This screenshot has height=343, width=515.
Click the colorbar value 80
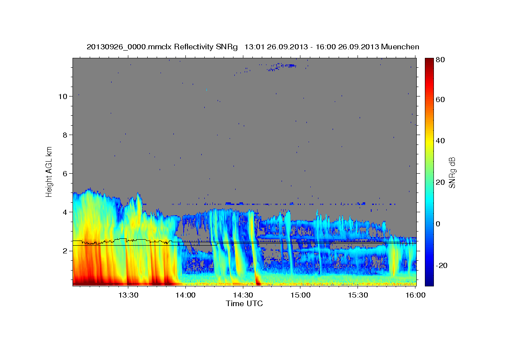click(441, 60)
